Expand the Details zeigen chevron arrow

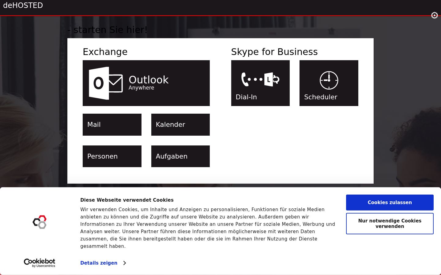(124, 263)
